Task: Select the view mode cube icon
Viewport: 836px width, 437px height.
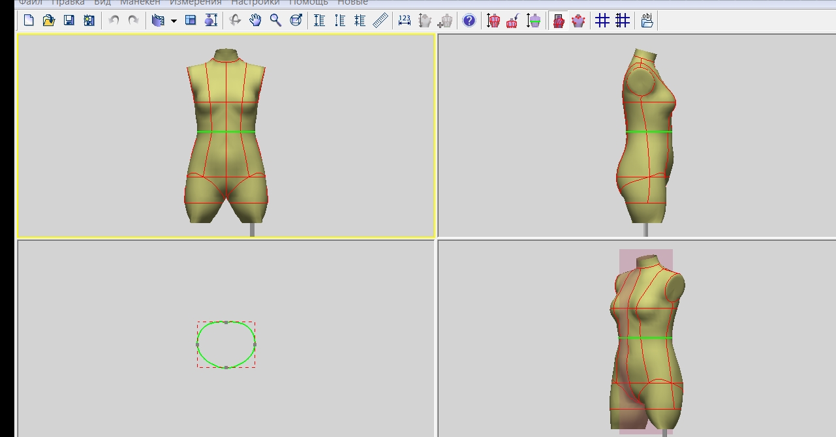Action: pyautogui.click(x=158, y=20)
